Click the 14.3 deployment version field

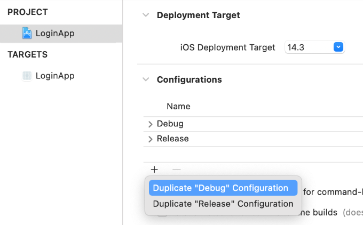(x=309, y=47)
